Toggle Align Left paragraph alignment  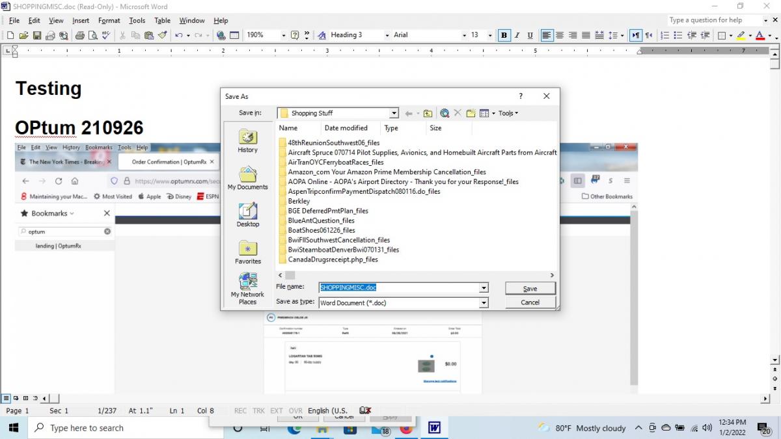pos(547,35)
